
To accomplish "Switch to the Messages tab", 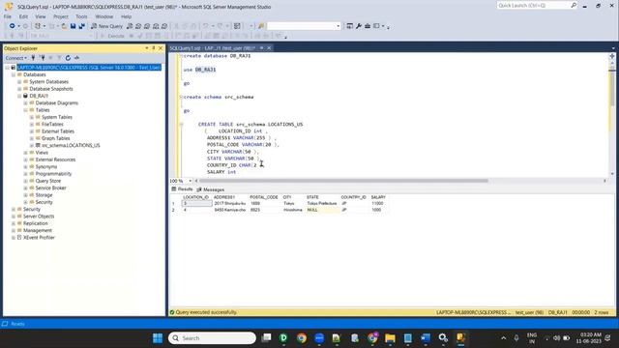I will (211, 189).
